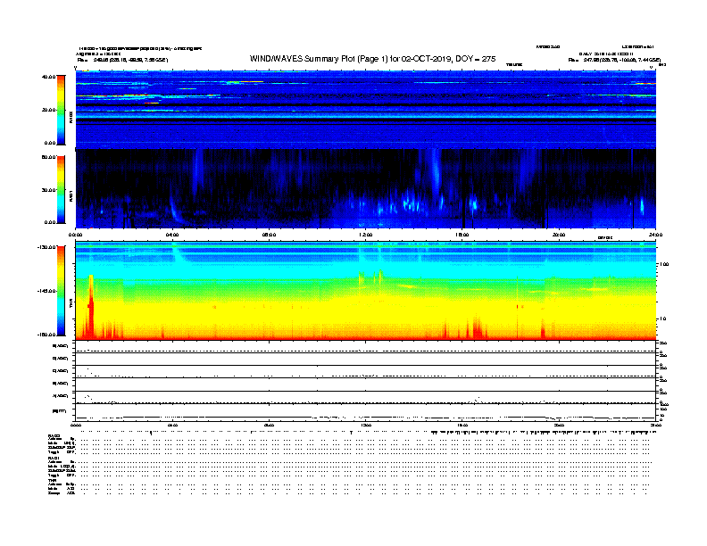707x546 pixels.
Task: Click the -130.00 label on TNR color bar
Action: [x=46, y=247]
